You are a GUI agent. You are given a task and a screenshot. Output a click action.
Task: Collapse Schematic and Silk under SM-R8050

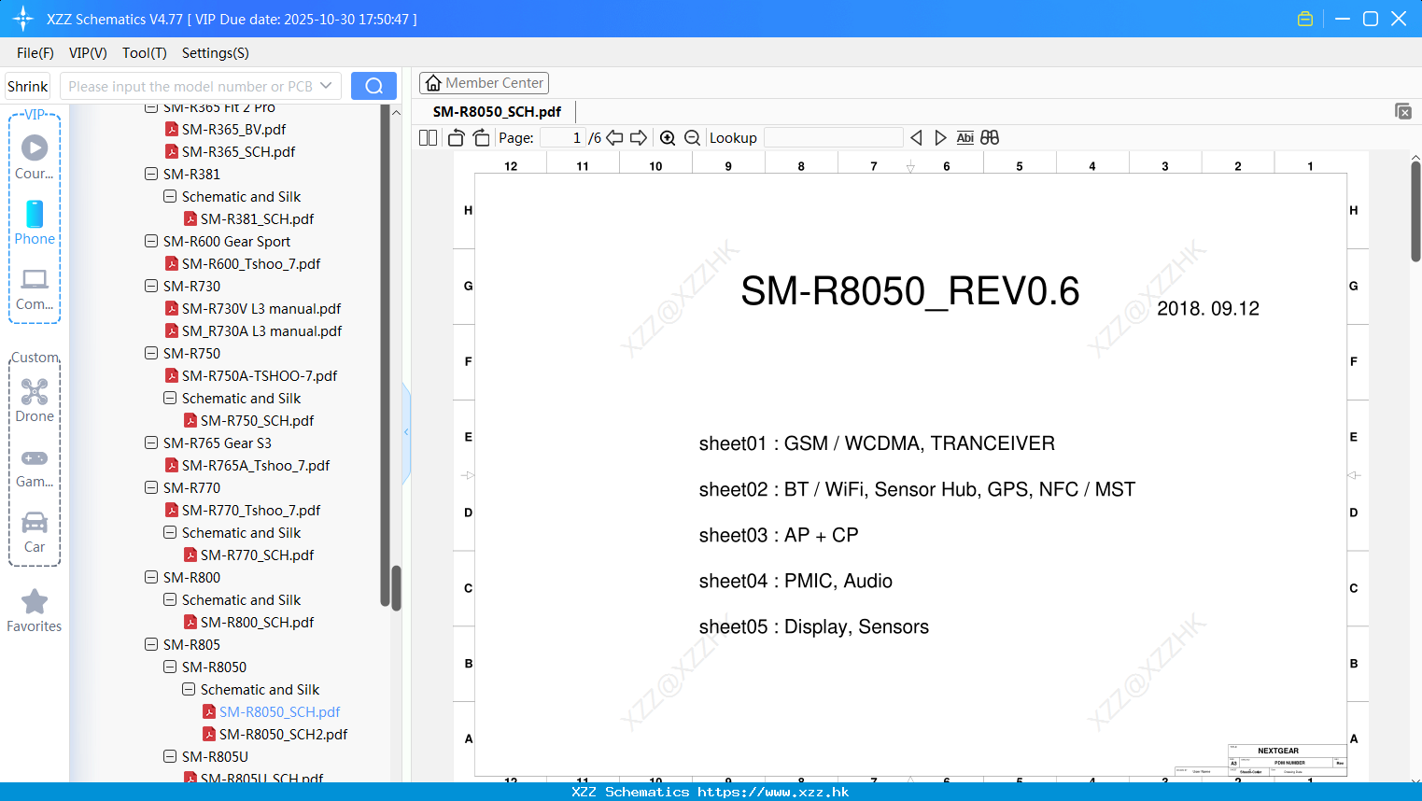(189, 689)
